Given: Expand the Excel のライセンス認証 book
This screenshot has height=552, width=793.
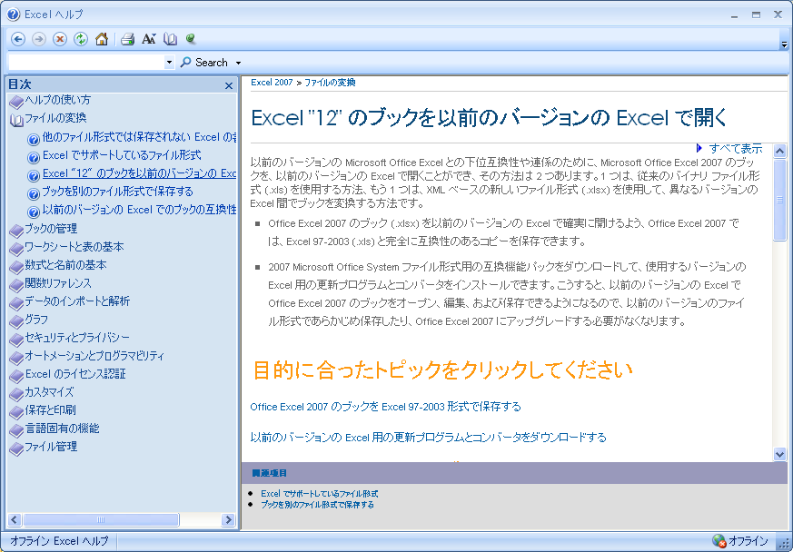Looking at the screenshot, I should click(75, 374).
